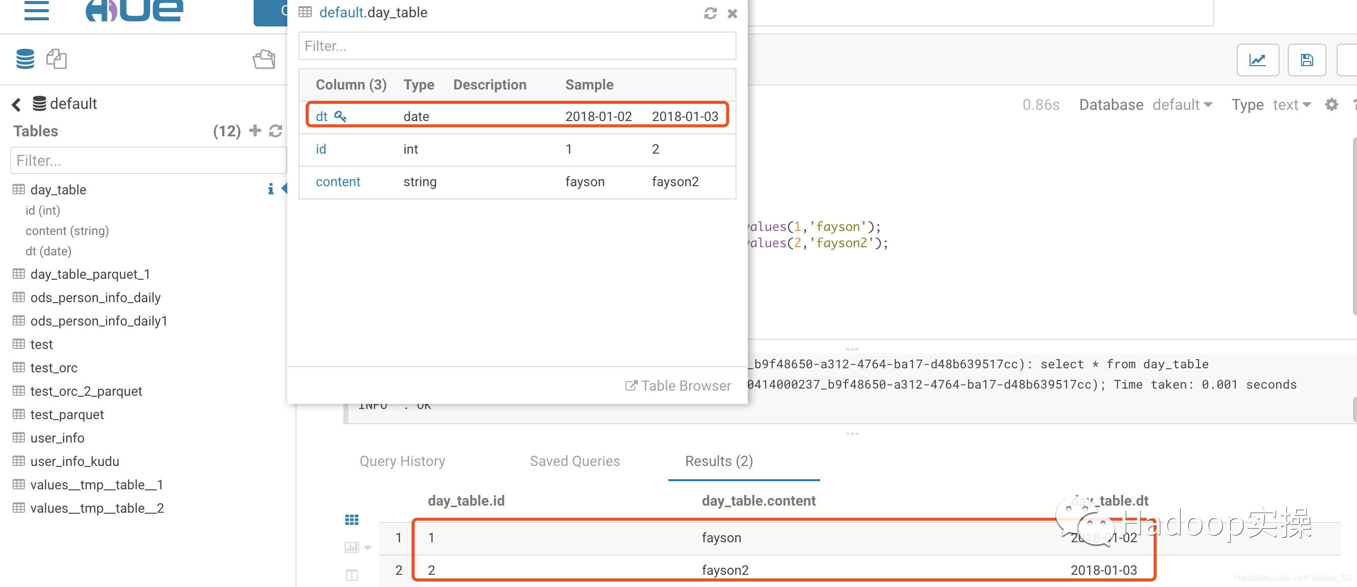The image size is (1357, 587).
Task: Refresh the Tables list
Action: click(x=276, y=130)
